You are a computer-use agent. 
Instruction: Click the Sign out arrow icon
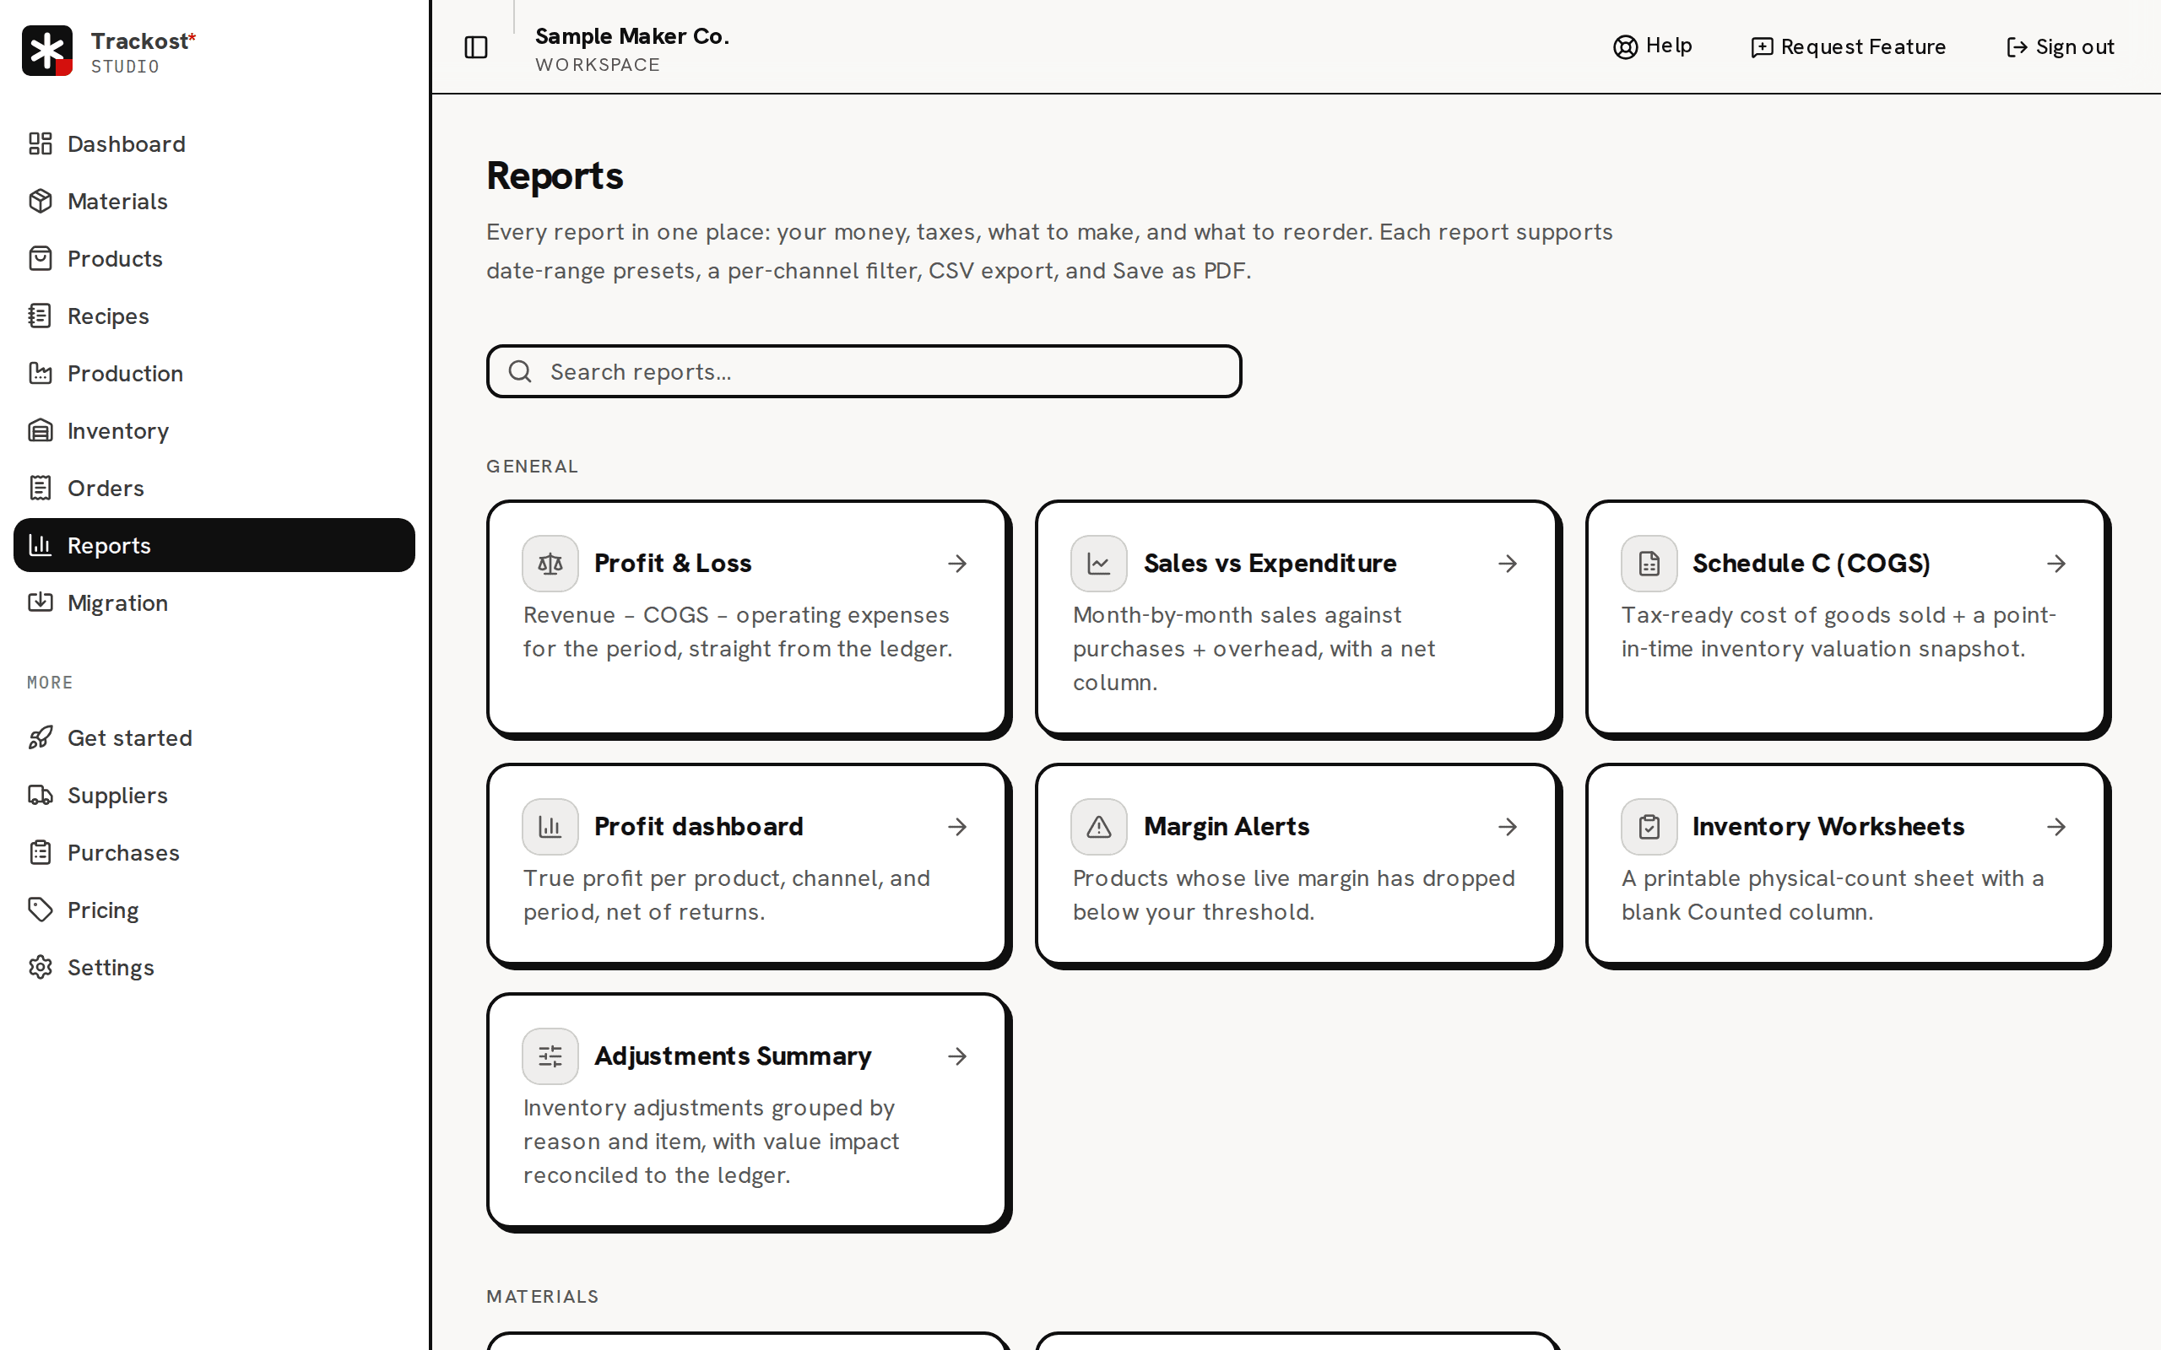click(2017, 47)
